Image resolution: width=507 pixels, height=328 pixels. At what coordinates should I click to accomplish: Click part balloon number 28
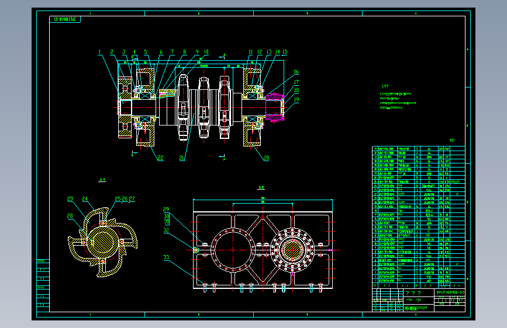click(x=70, y=216)
